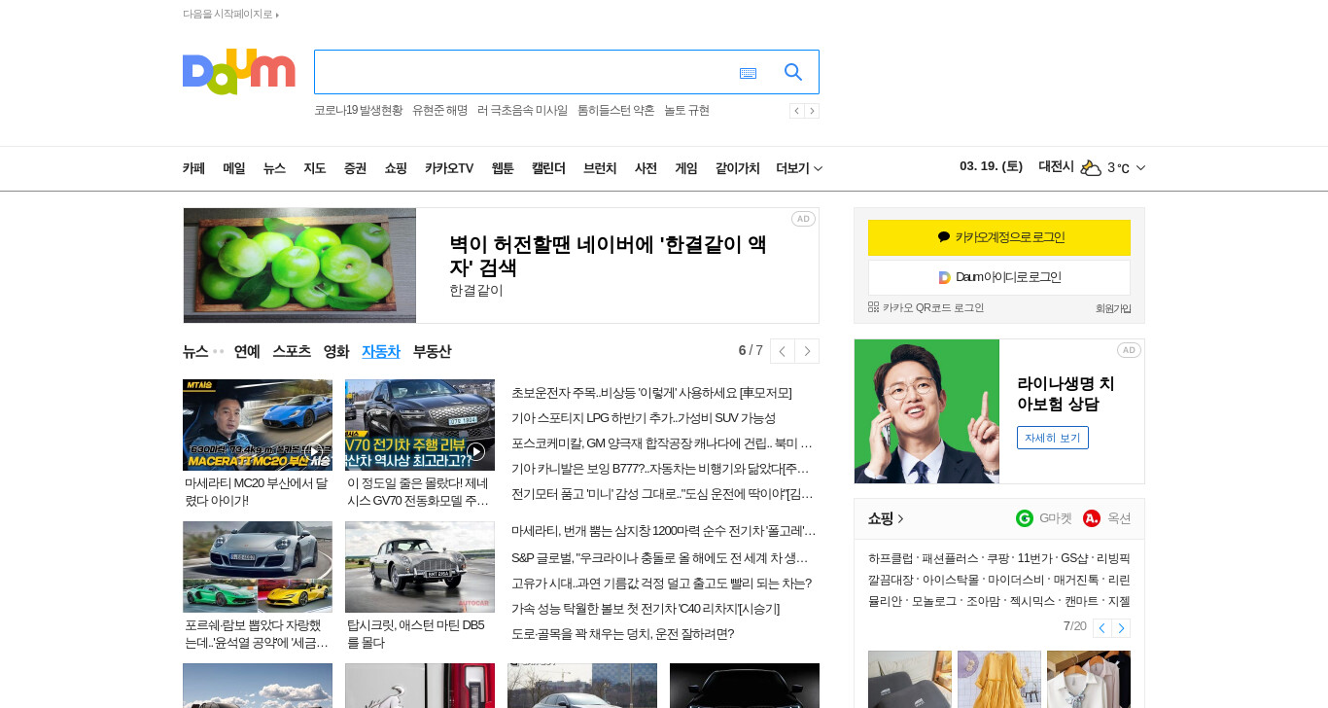1328x708 pixels.
Task: Switch to 스포츠 tab
Action: coord(292,351)
